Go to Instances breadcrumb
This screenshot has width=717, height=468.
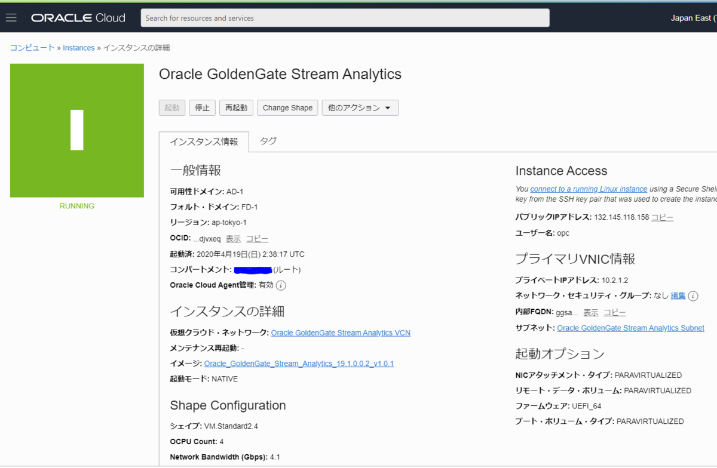[79, 48]
